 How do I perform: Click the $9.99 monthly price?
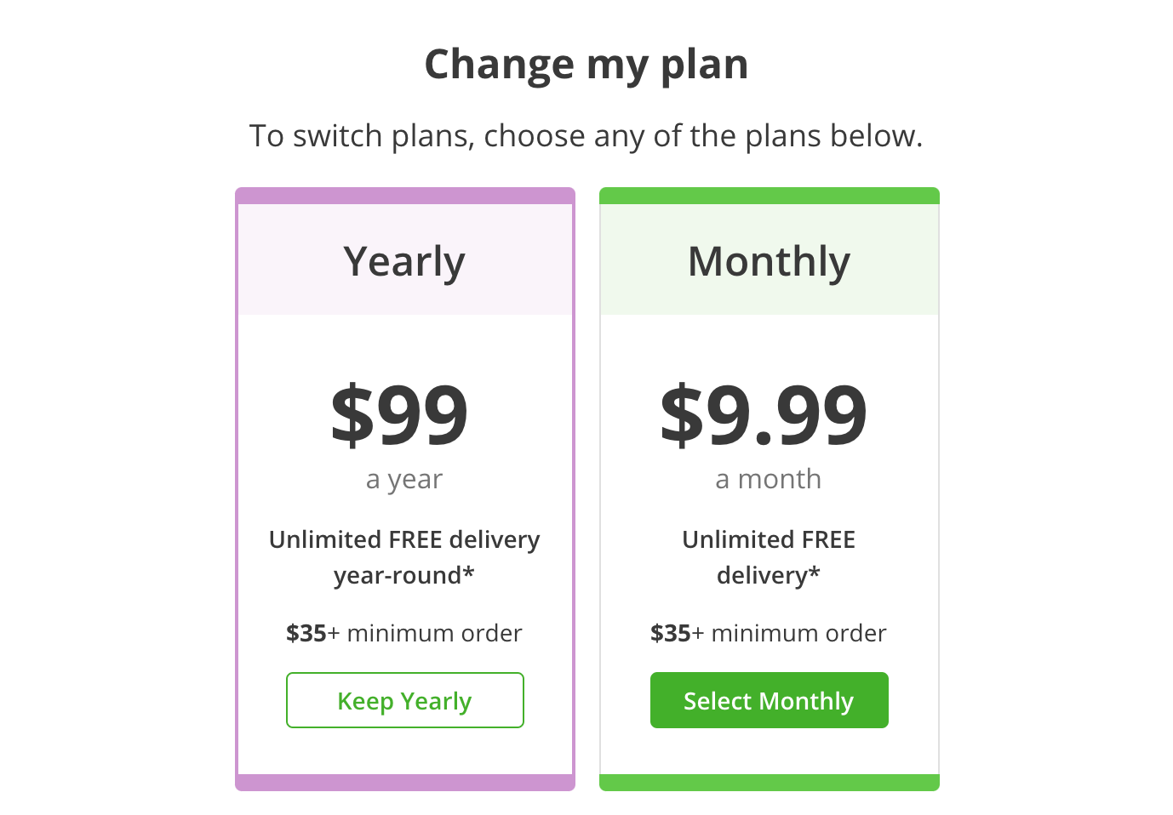764,414
